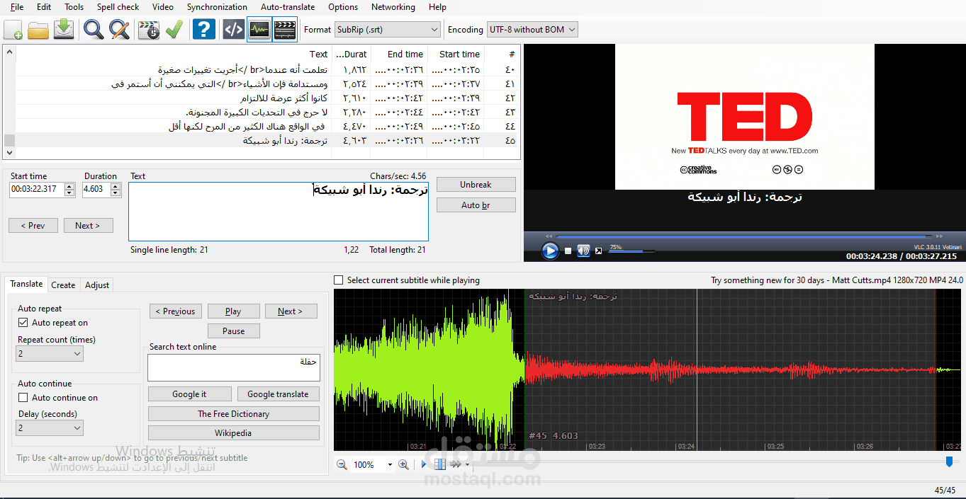Click the Auto br button
Viewport: 966px width, 499px height.
tap(476, 205)
